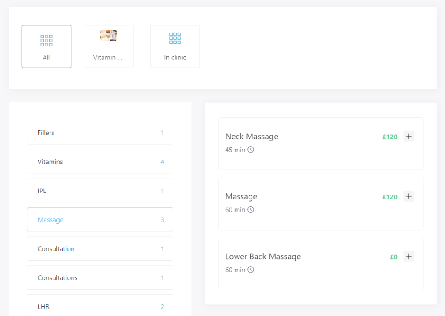This screenshot has width=445, height=316.
Task: Click the grid icon in All tile
Action: click(x=46, y=40)
